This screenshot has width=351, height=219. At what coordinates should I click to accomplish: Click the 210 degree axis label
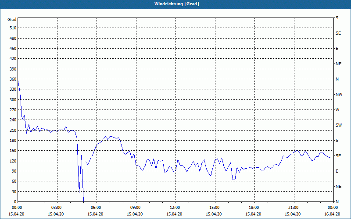click(13, 130)
